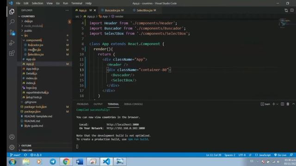This screenshot has width=296, height=166.
Task: Expand the design folder
Action: 45,21
